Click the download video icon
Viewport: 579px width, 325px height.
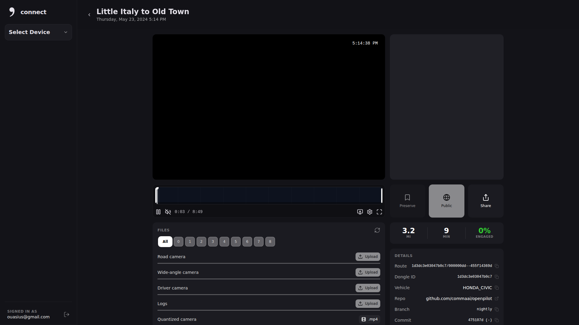click(360, 212)
